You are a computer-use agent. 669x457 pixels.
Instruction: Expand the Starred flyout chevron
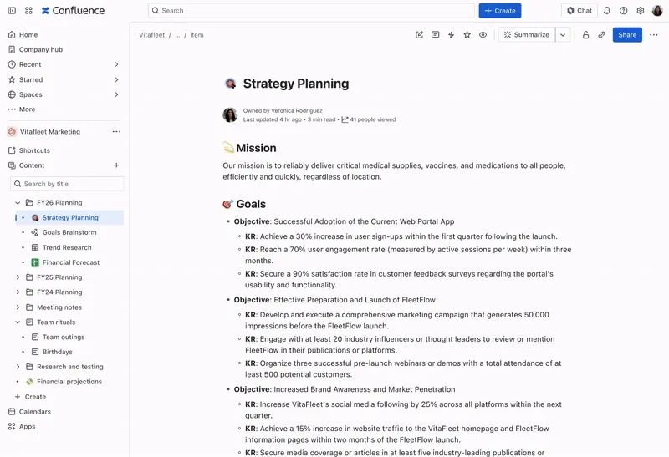pyautogui.click(x=116, y=79)
